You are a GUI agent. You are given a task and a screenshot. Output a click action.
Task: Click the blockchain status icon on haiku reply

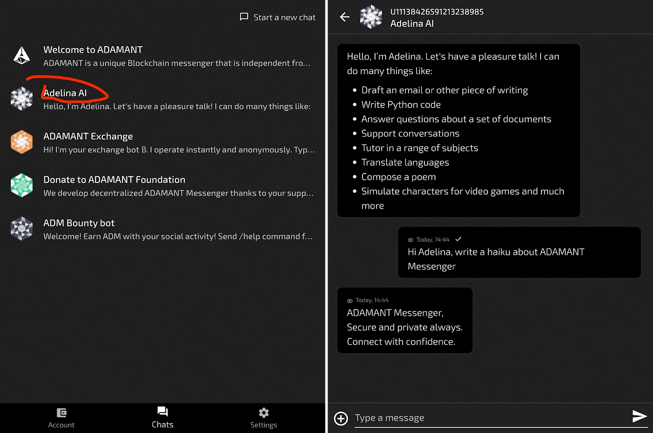[x=350, y=301]
